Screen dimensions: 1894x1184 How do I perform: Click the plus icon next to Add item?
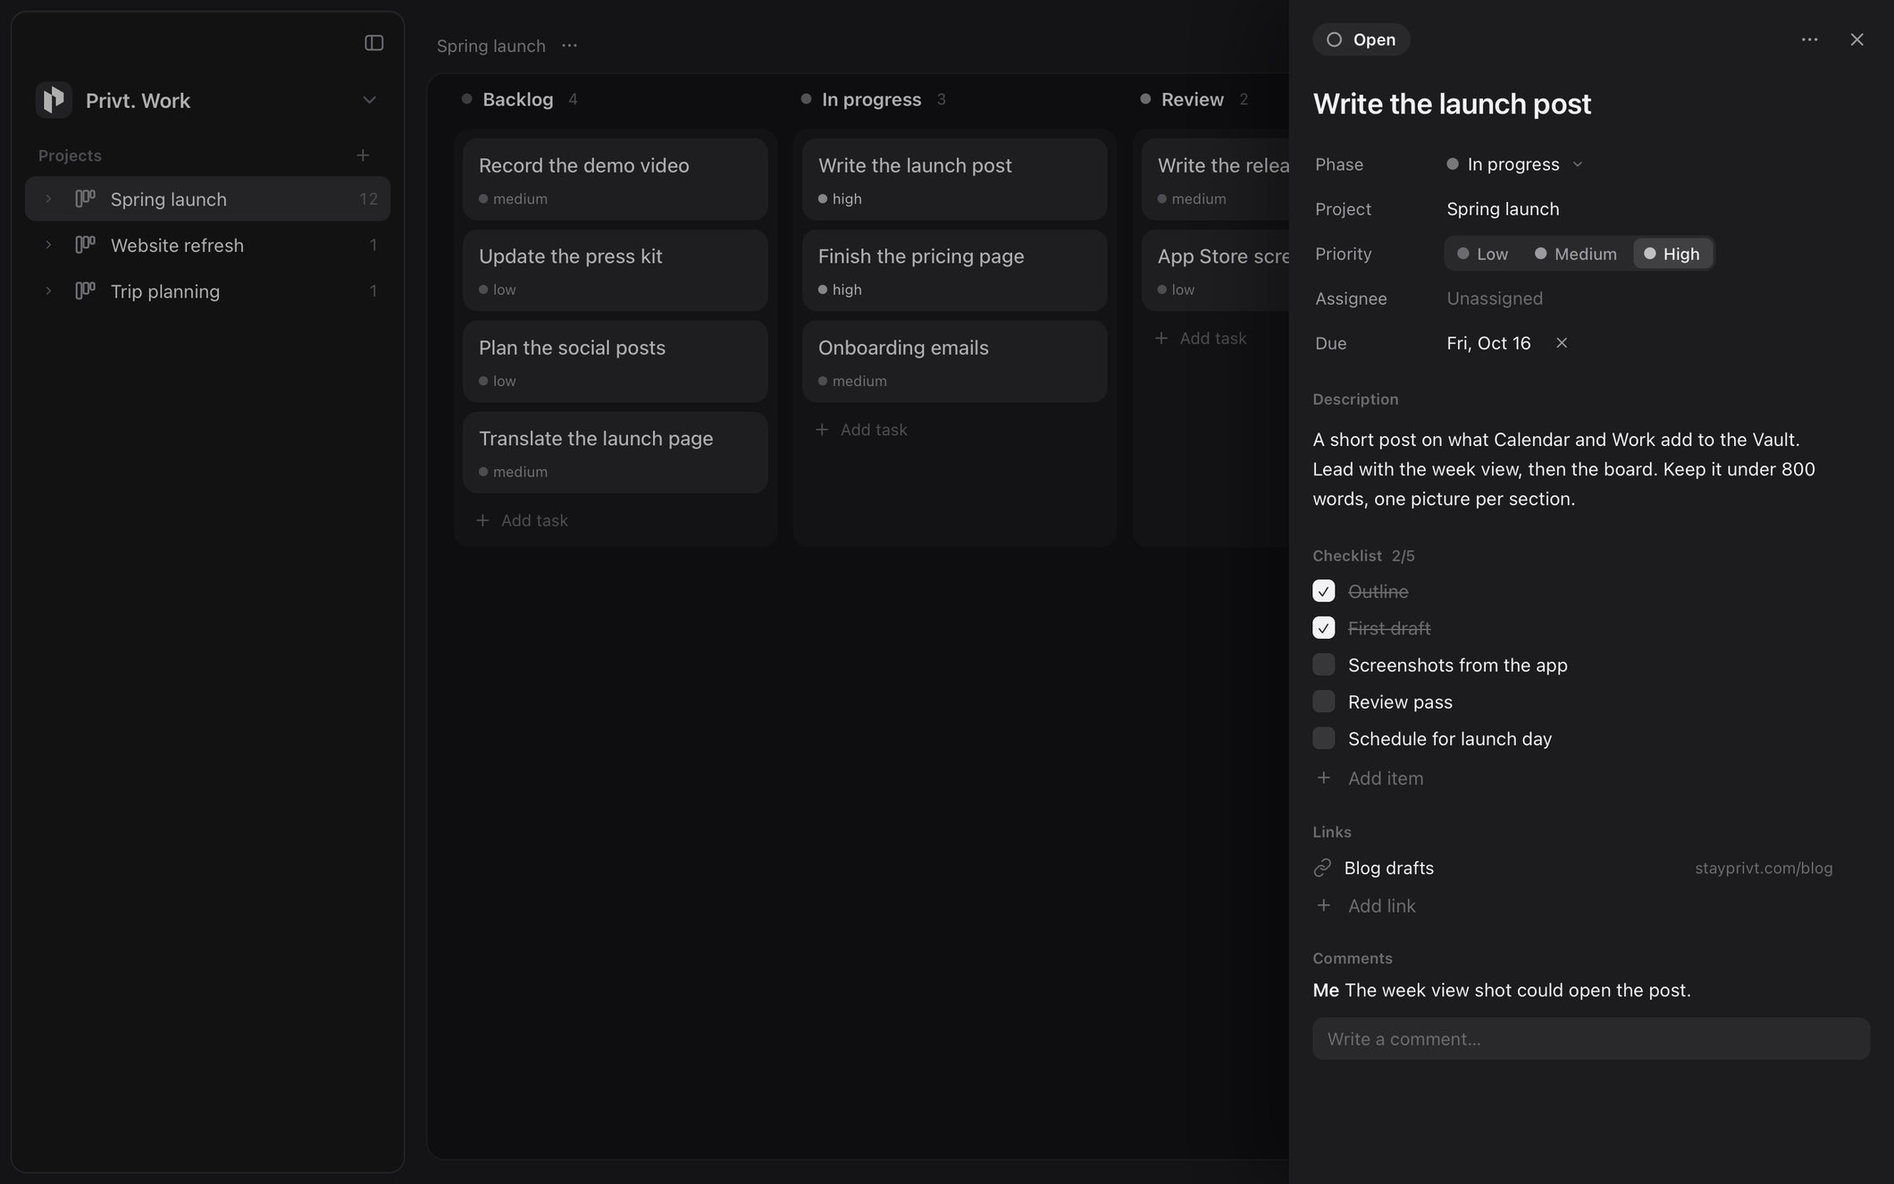click(1324, 778)
